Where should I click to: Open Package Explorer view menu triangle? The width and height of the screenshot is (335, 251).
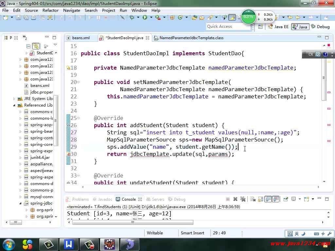tap(55, 45)
